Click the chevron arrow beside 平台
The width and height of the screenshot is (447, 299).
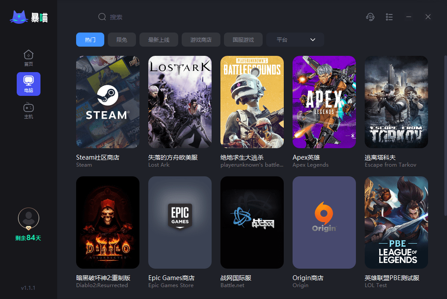click(x=313, y=40)
